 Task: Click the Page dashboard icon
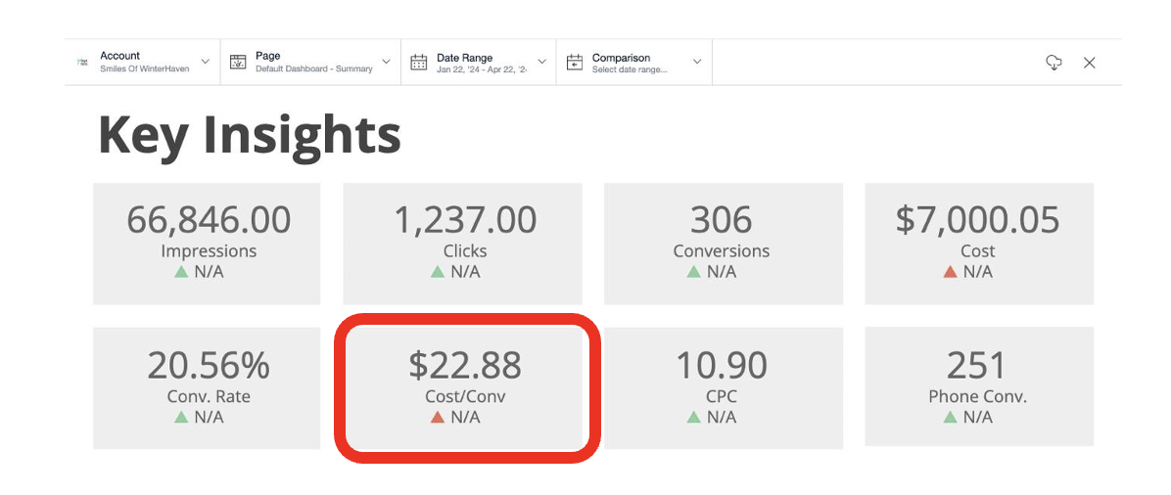pos(238,62)
